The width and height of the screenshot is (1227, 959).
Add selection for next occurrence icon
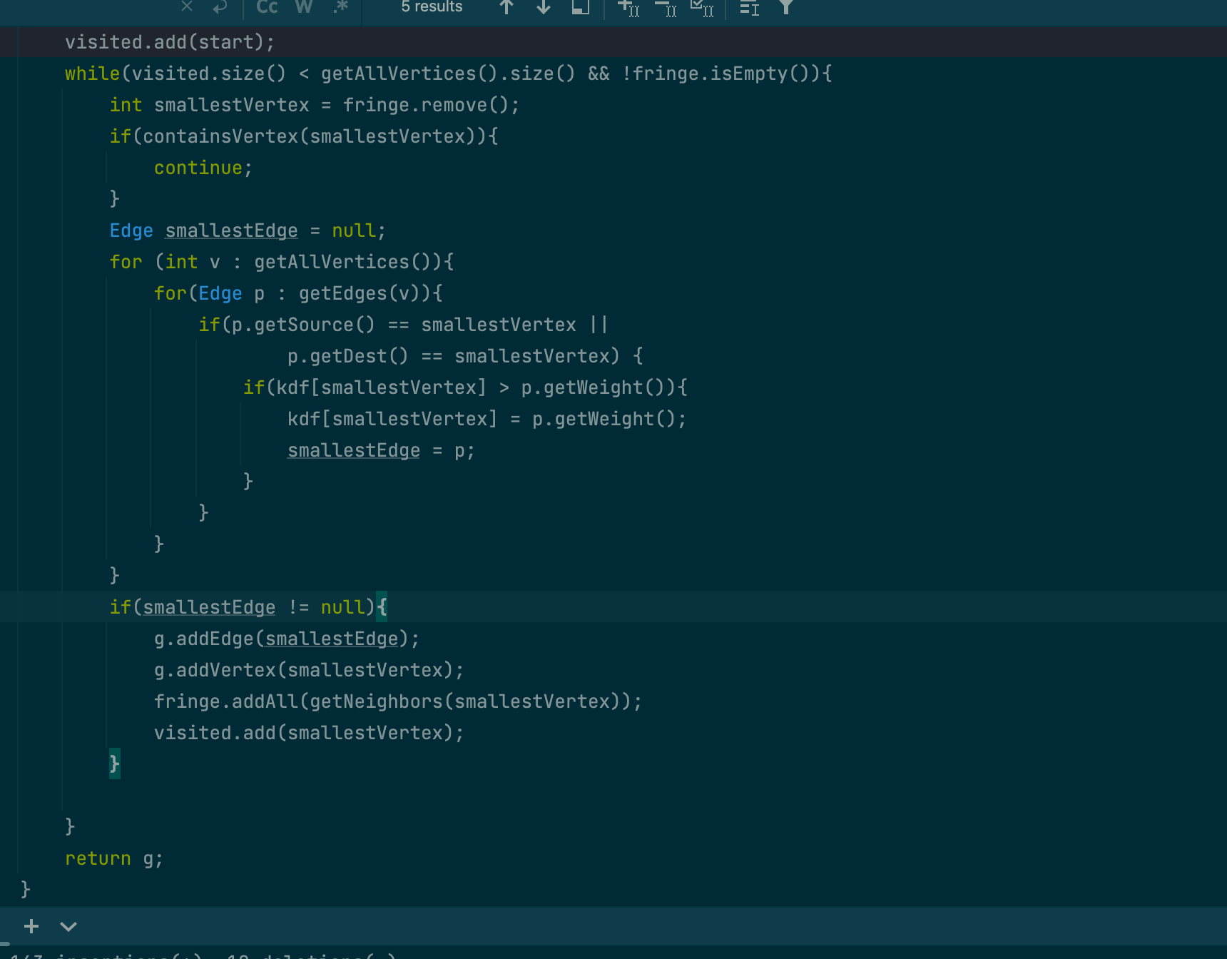click(628, 8)
